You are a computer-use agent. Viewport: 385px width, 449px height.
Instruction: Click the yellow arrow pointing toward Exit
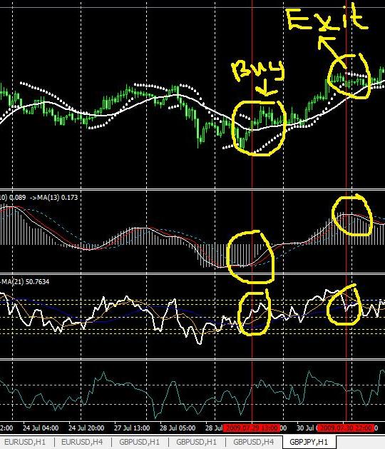(332, 51)
